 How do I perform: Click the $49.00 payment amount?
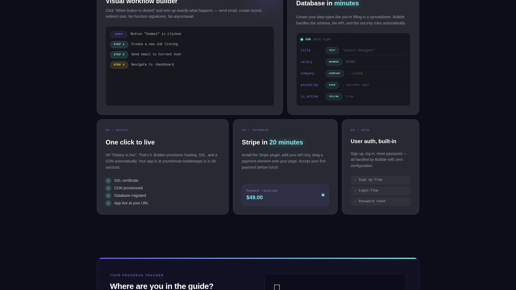pos(255,198)
